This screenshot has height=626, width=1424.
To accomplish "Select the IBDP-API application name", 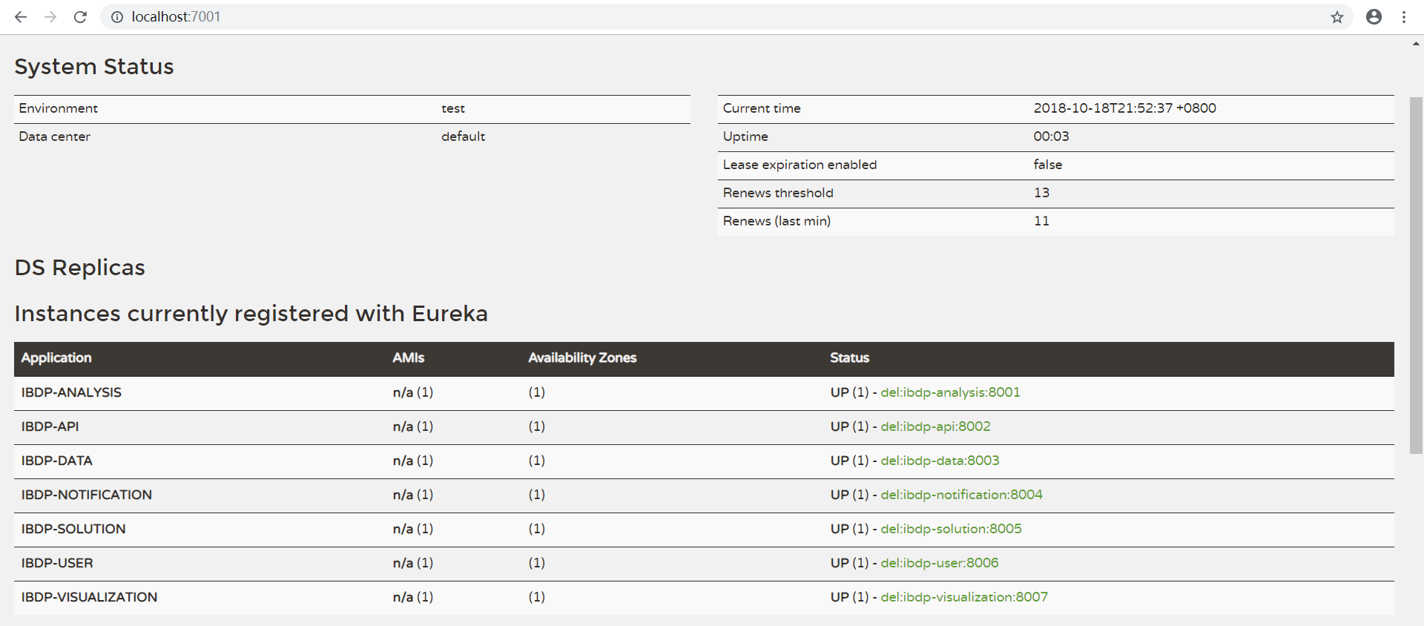I will [50, 426].
